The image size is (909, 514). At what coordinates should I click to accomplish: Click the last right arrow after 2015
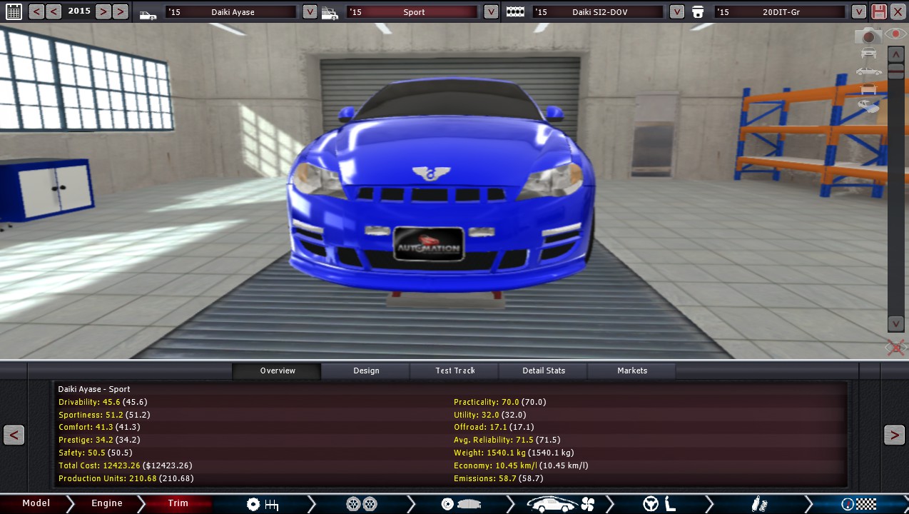pos(121,11)
